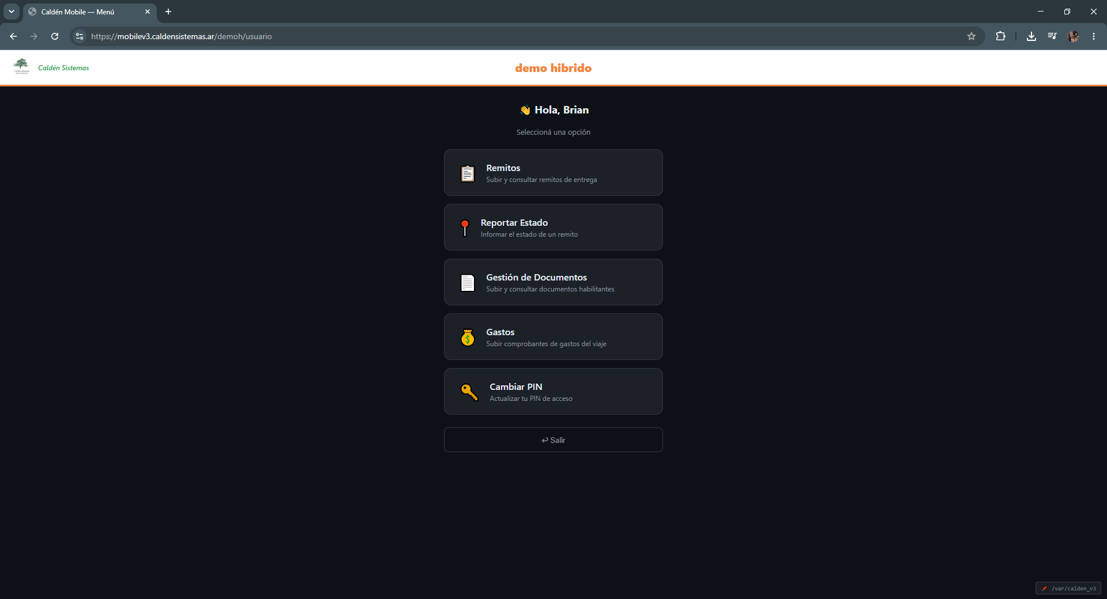1107x599 pixels.
Task: Open the Extensions puzzle icon
Action: click(1000, 36)
